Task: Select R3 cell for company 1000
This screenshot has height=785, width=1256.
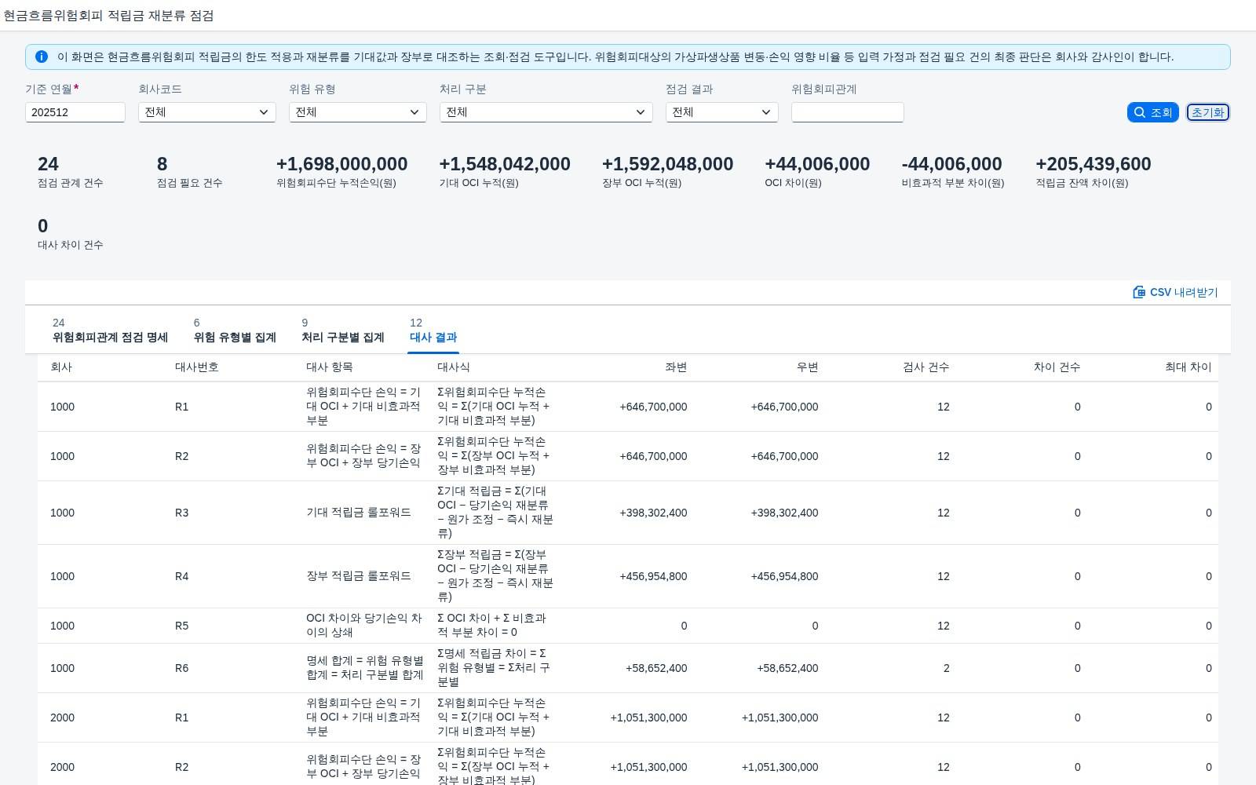Action: [x=182, y=513]
